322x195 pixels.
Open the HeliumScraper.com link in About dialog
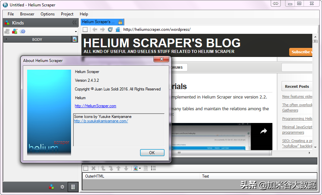[95, 106]
